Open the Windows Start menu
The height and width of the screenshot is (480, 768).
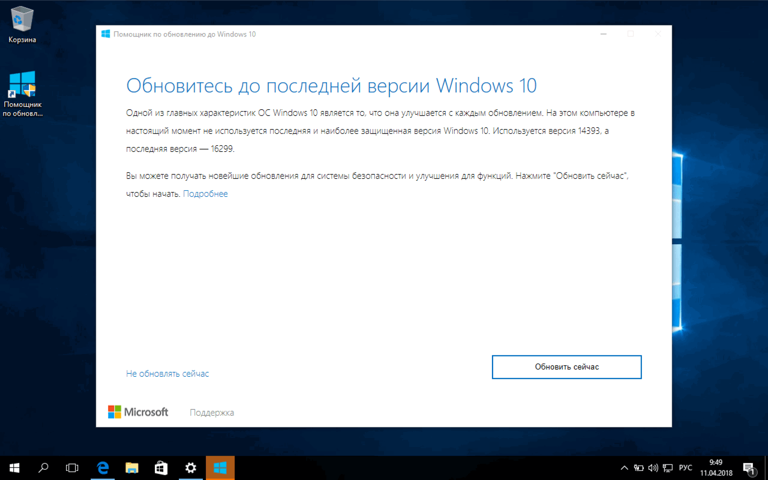pos(14,468)
